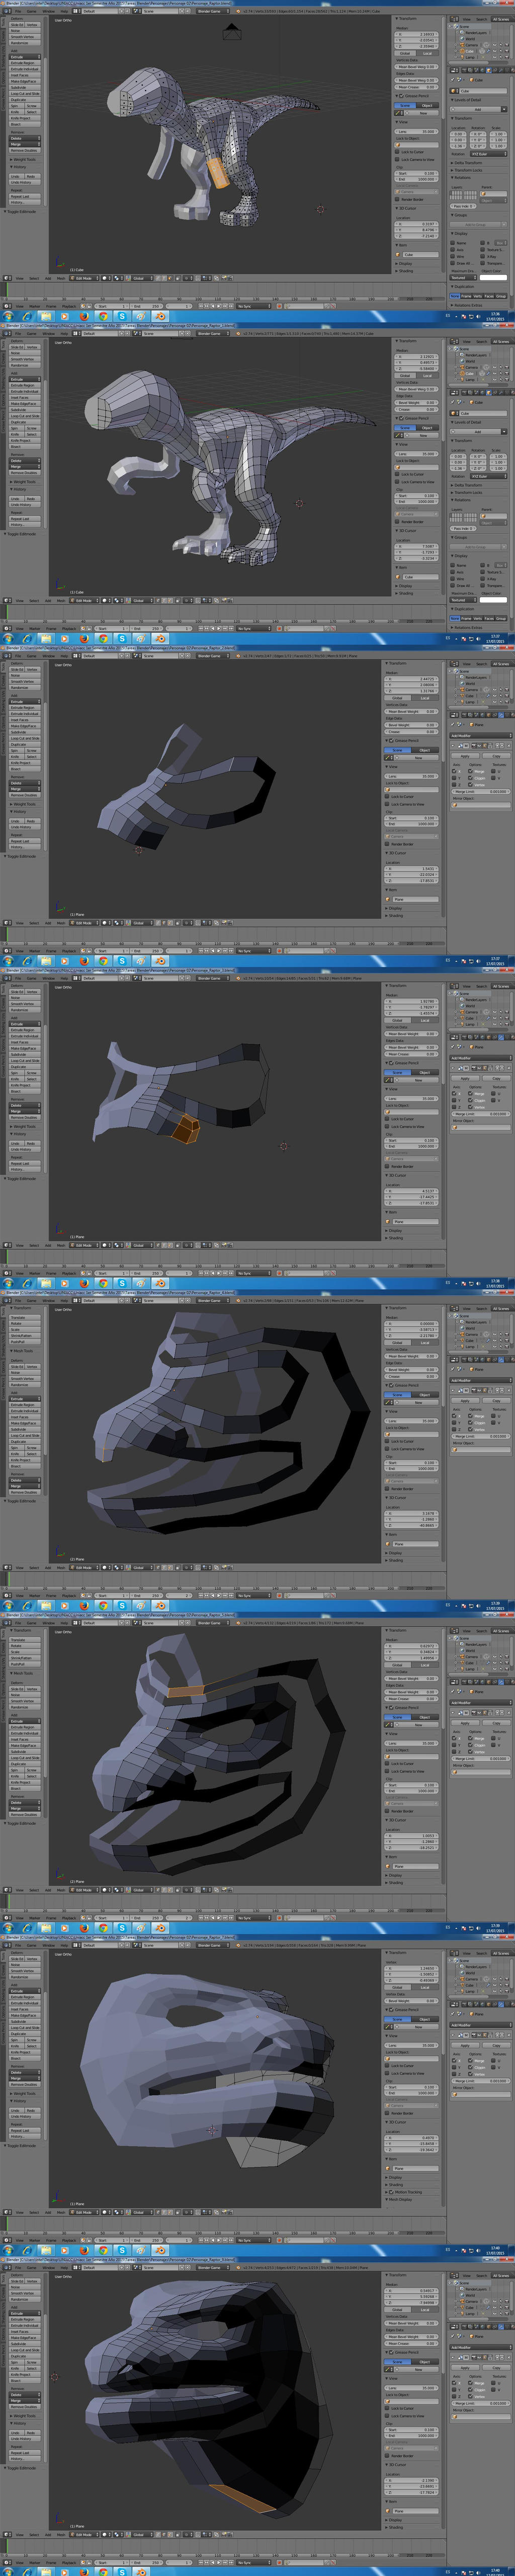Select face select mode icon in fifth screenshot
Screen dimensions: 515x2576
[169, 1567]
